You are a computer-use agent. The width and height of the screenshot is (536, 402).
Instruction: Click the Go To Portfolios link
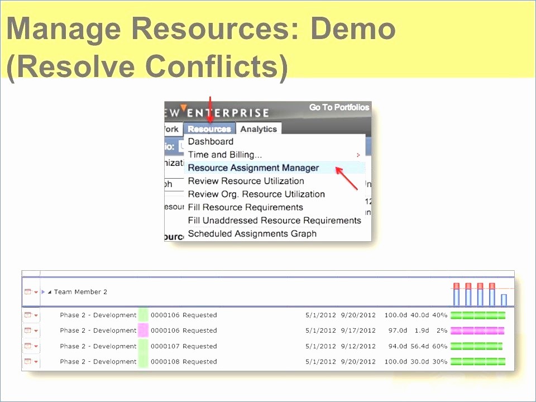pyautogui.click(x=339, y=107)
